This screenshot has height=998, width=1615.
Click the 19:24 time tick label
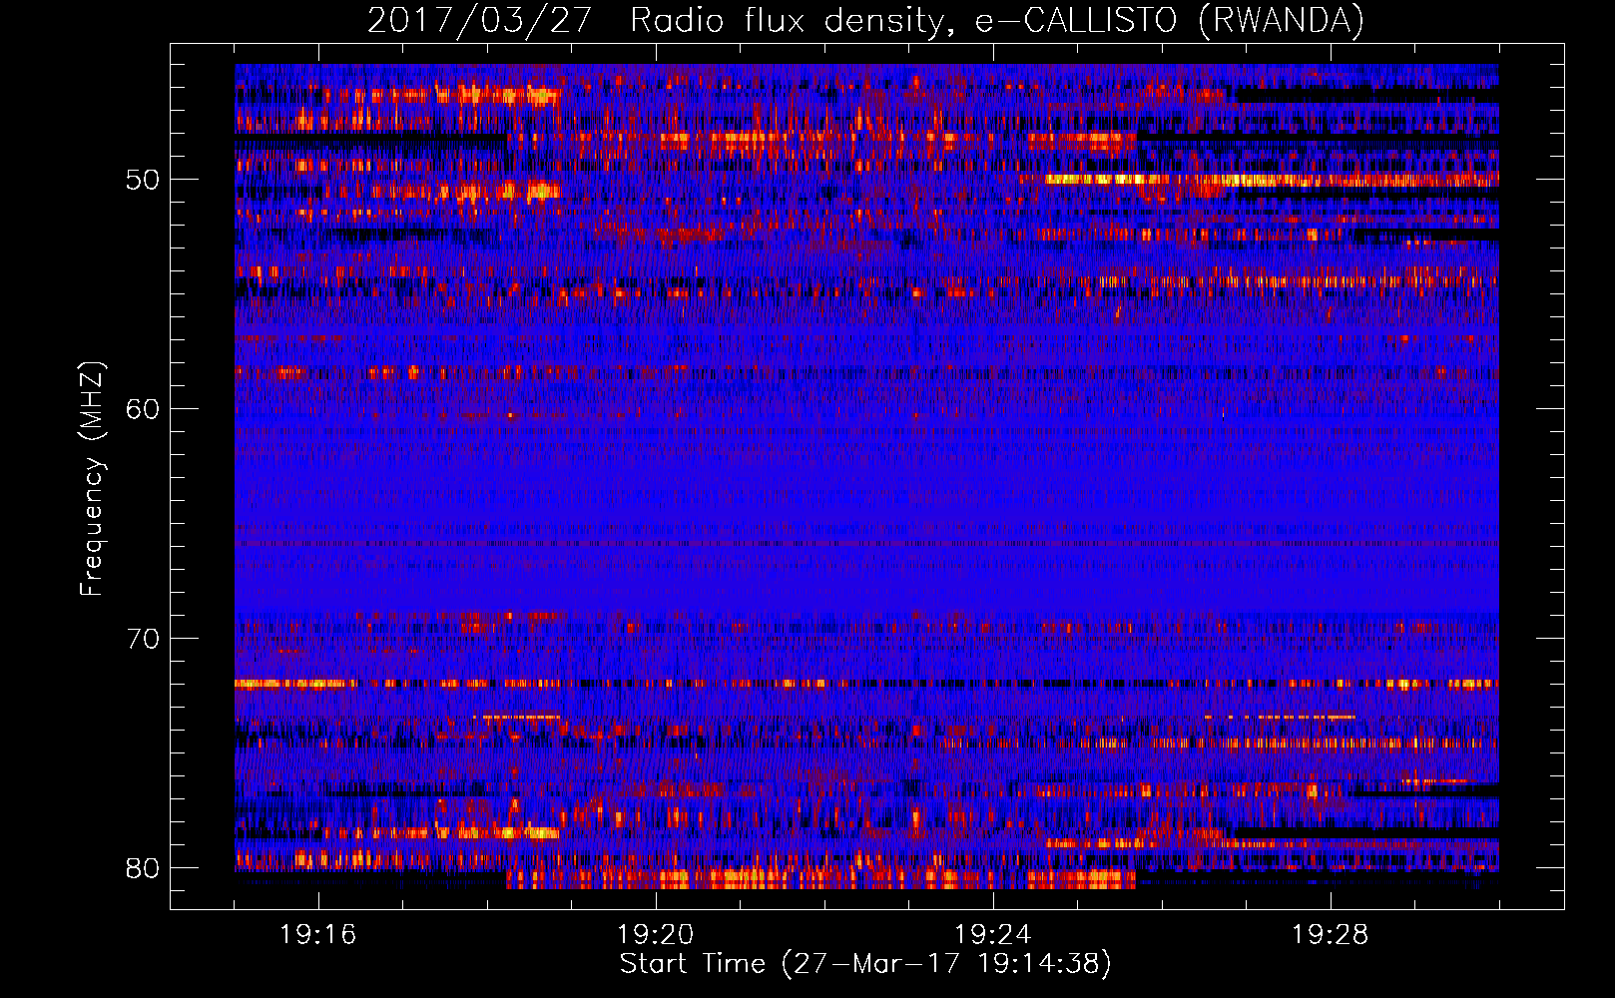coord(993,935)
